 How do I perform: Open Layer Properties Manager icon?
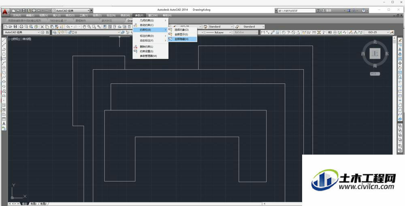point(55,32)
